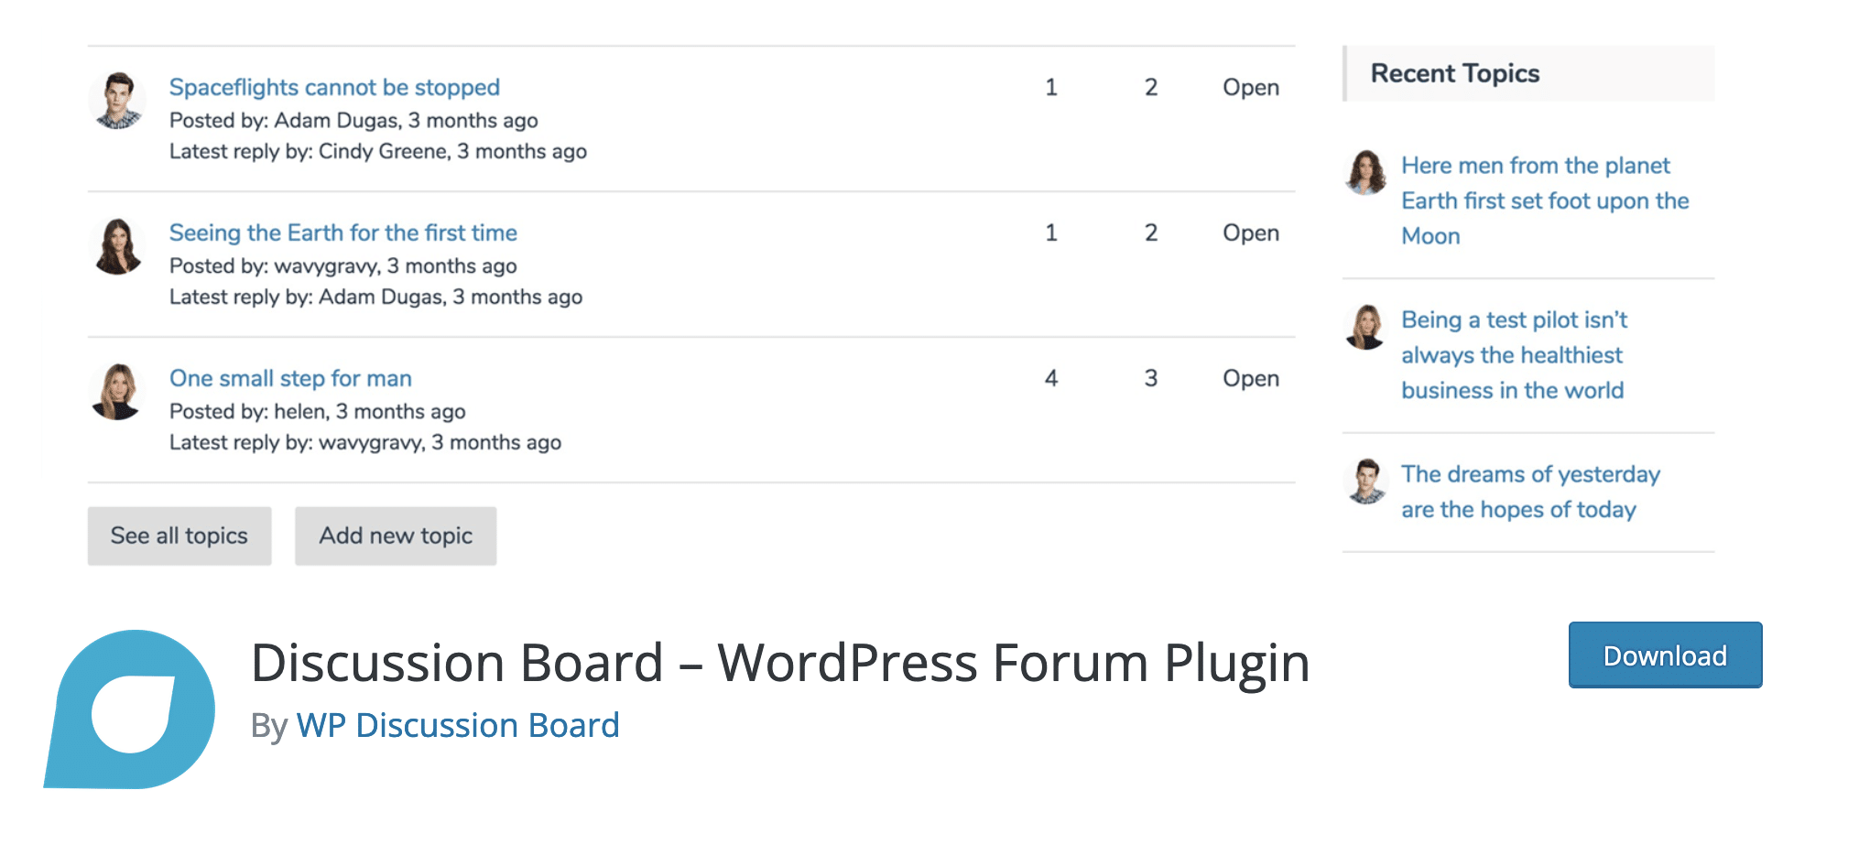
Task: Click wavygravy avatar beside Seeing the Earth topic
Action: 117,246
